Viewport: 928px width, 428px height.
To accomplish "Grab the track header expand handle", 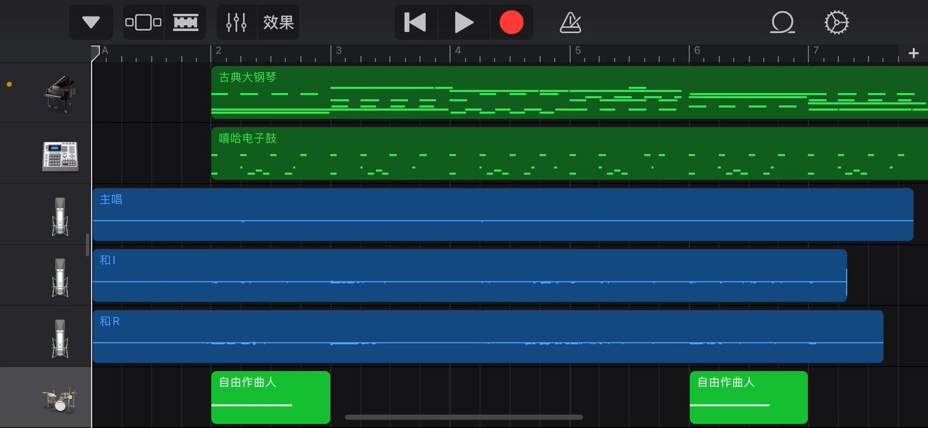I will [87, 245].
